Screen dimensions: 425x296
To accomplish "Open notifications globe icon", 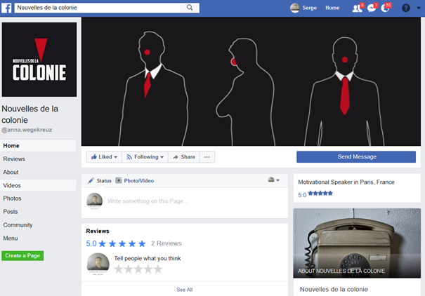I will click(385, 8).
